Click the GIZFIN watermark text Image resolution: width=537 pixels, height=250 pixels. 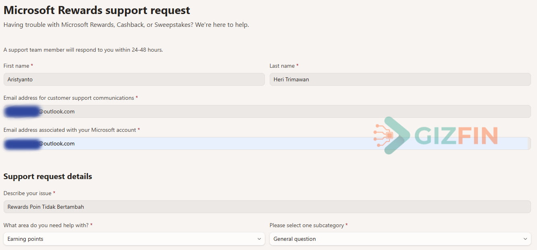pyautogui.click(x=456, y=135)
